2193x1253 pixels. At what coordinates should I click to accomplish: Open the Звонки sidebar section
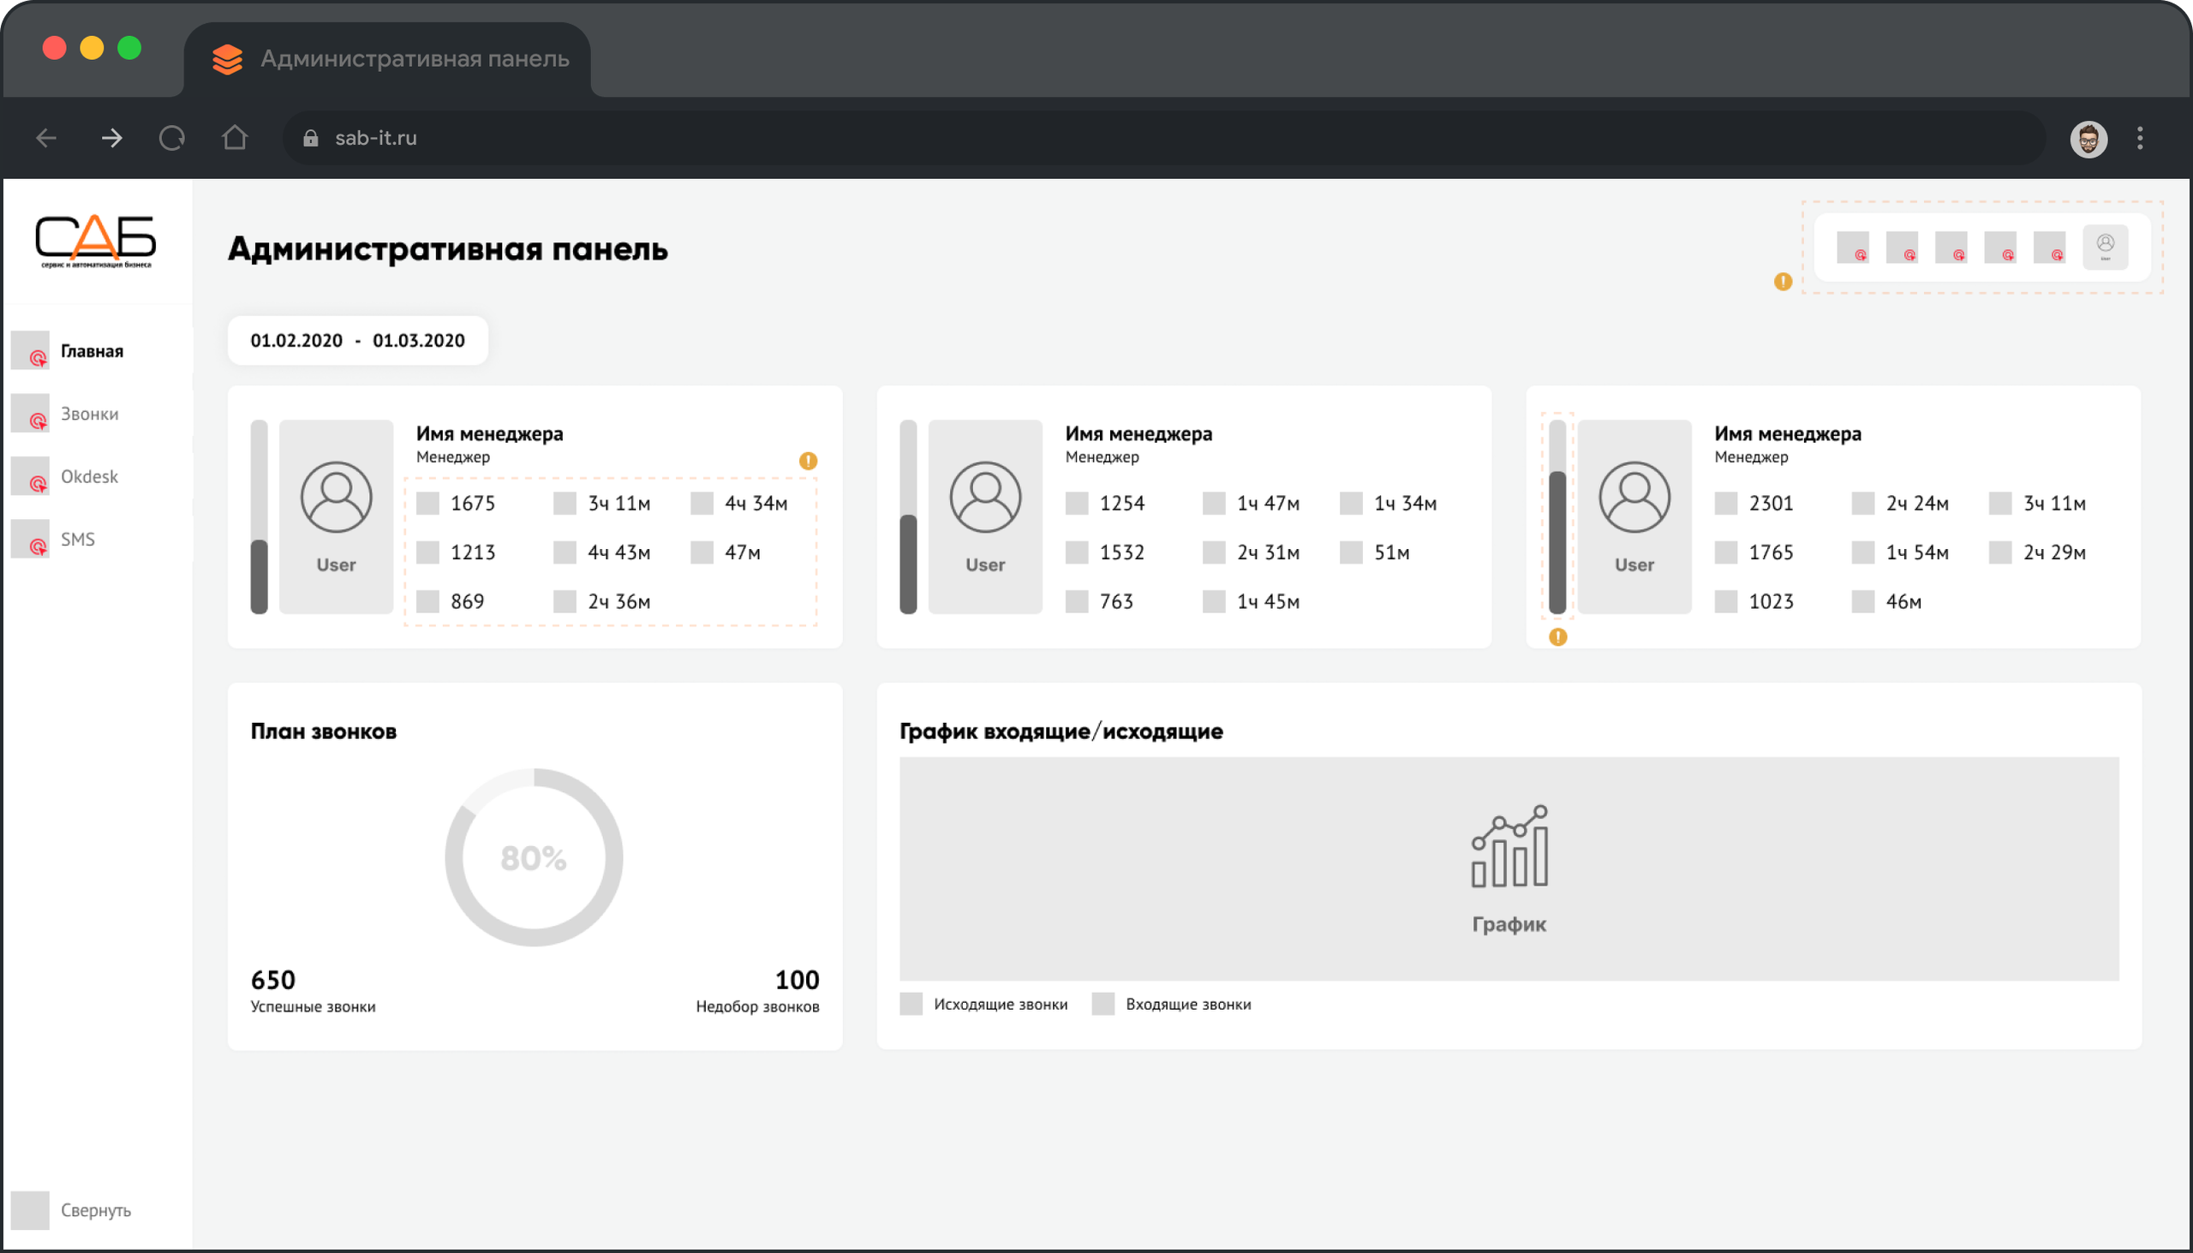(89, 414)
